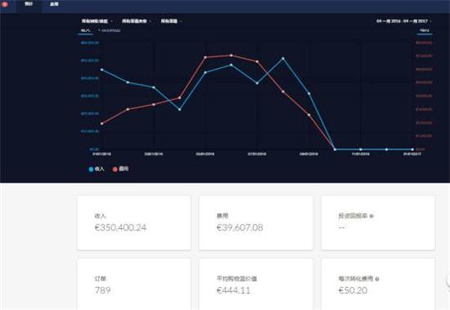Open the first filter dropdown above the chart
Viewport: 450px width, 310px height.
(x=97, y=21)
